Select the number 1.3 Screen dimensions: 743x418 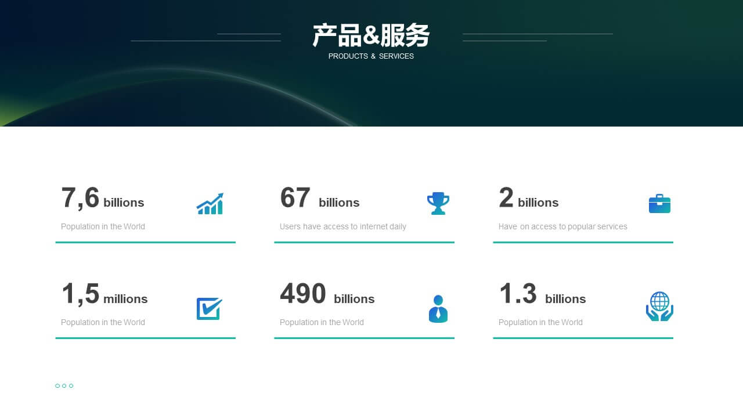[518, 294]
